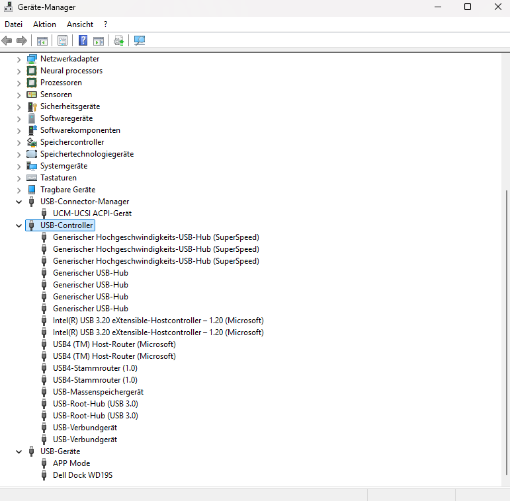The image size is (510, 501).
Task: Click the blue Help question-mark icon
Action: coord(83,40)
